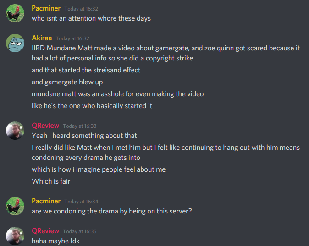Click timestamp Today at 16:32 beside Akiraa

72,38
